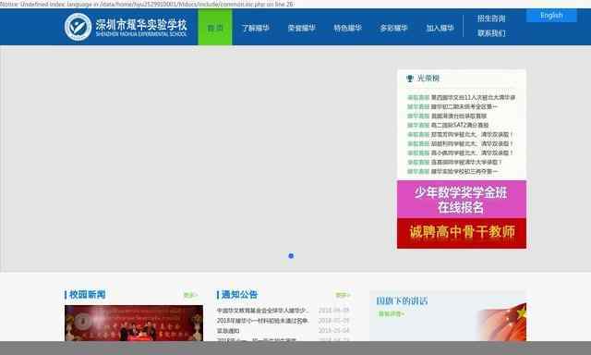The image size is (591, 355).
Task: Open 更多 next to 通知公告
Action: (x=343, y=296)
